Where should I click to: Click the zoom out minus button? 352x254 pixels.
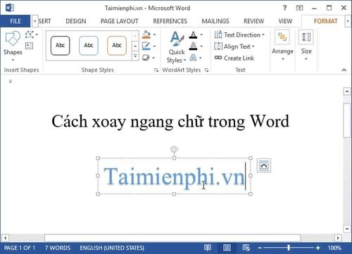(x=260, y=248)
